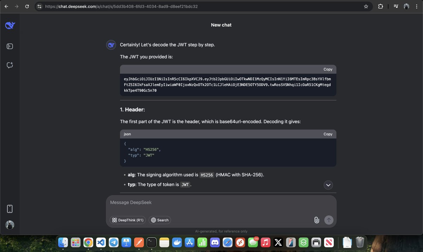Viewport: 423px width, 252px height.
Task: Open Keynote from the dock
Action: click(126, 242)
